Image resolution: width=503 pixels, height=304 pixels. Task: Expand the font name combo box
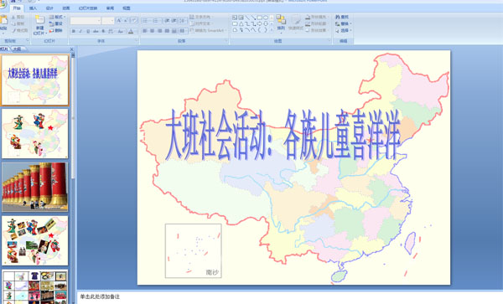tap(86, 21)
